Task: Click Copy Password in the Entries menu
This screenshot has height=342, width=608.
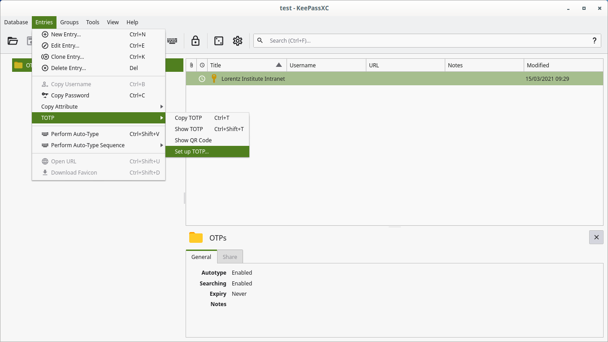Action: 70,96
